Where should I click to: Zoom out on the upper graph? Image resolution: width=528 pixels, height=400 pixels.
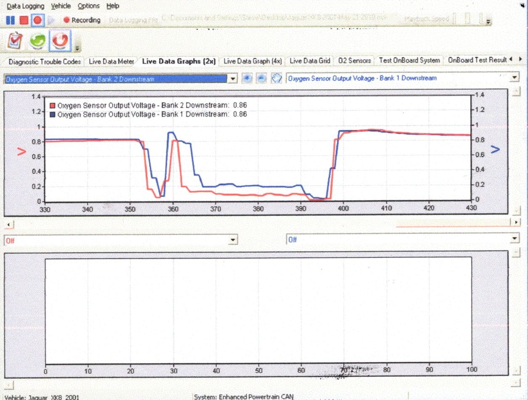point(261,79)
